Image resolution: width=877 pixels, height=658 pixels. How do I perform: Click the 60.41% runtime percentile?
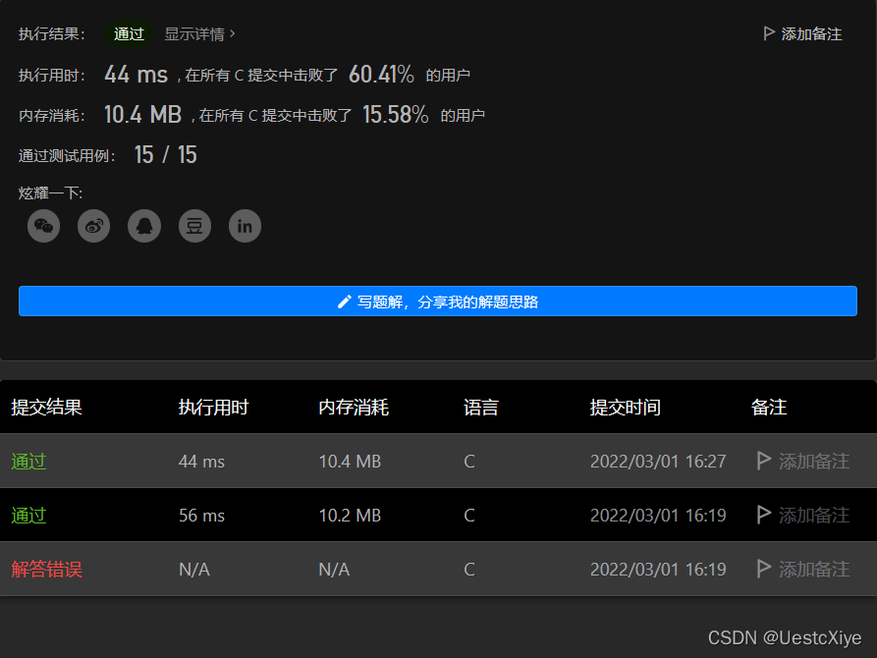pyautogui.click(x=381, y=75)
